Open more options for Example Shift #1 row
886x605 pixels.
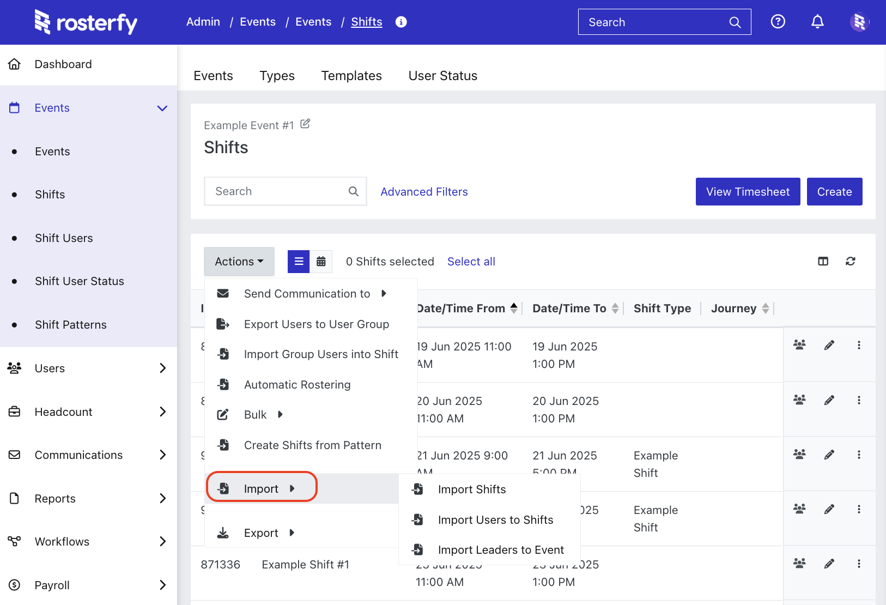point(859,564)
